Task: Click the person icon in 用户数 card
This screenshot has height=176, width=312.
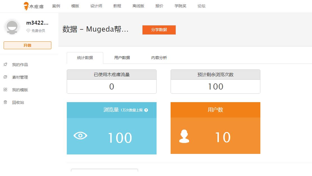Action: pos(184,136)
